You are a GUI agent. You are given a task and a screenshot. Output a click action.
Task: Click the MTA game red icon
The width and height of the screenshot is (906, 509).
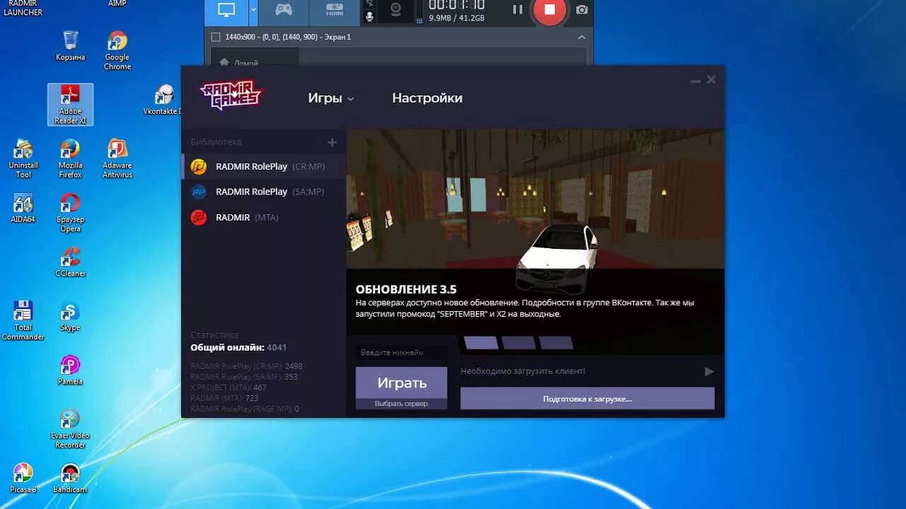click(x=199, y=217)
